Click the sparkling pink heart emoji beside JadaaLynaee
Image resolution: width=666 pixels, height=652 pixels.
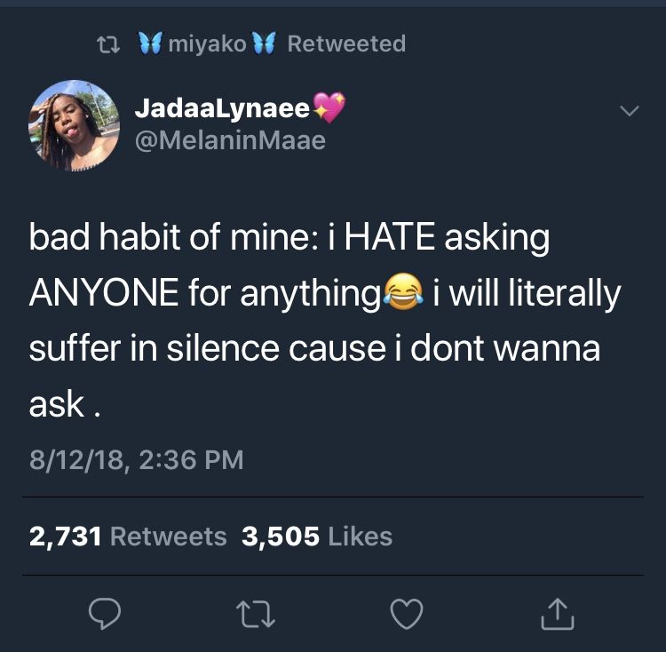[329, 107]
